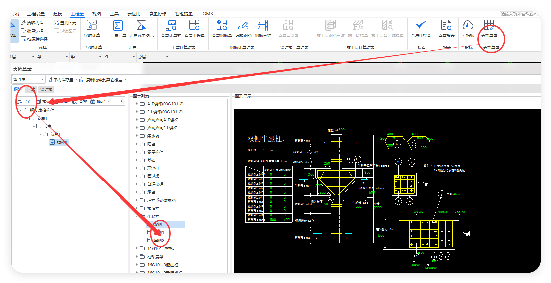This screenshot has width=551, height=283.
Task: Open 查看计算式 to view formulas
Action: [171, 29]
